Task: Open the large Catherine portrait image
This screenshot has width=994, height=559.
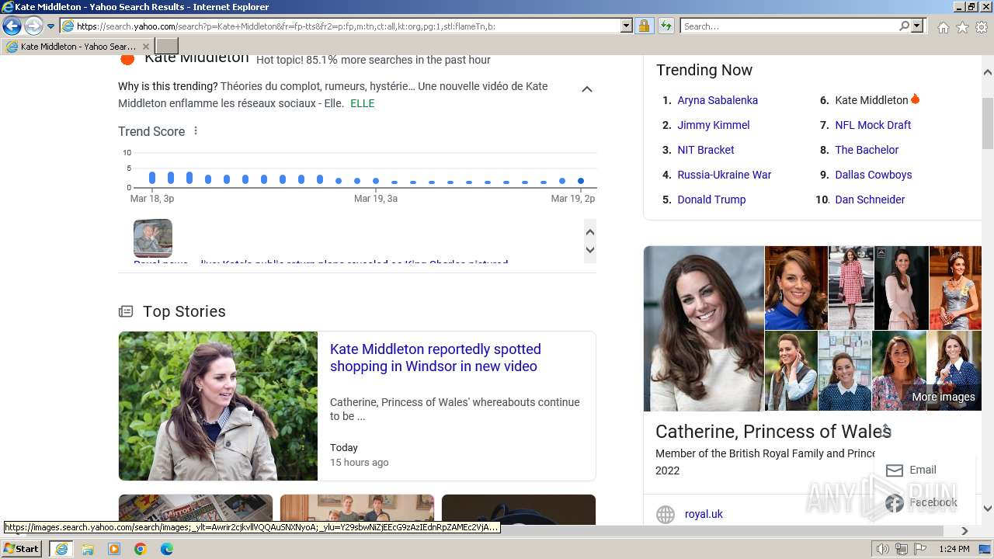Action: coord(704,328)
